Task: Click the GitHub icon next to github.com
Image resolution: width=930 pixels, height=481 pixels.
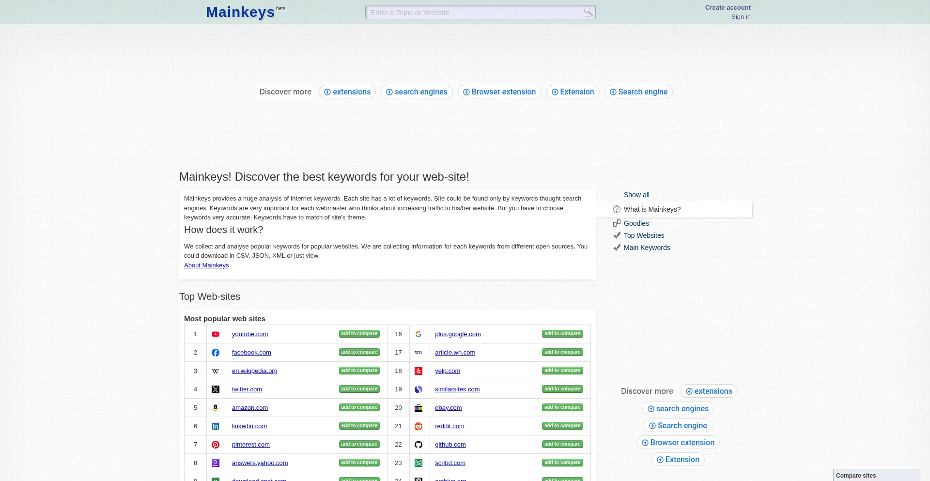Action: point(418,445)
